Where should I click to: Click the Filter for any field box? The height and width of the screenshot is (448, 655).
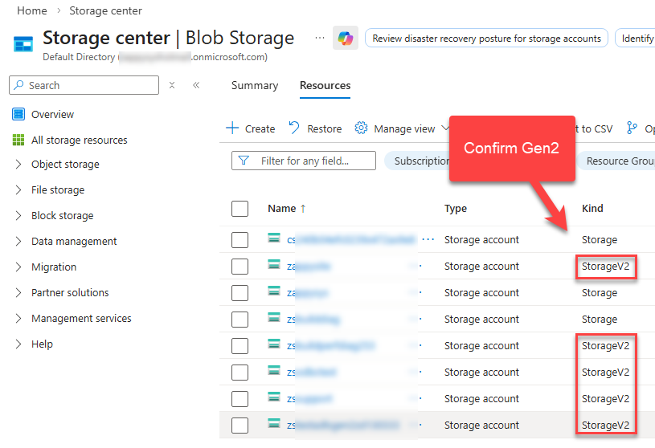(x=304, y=161)
